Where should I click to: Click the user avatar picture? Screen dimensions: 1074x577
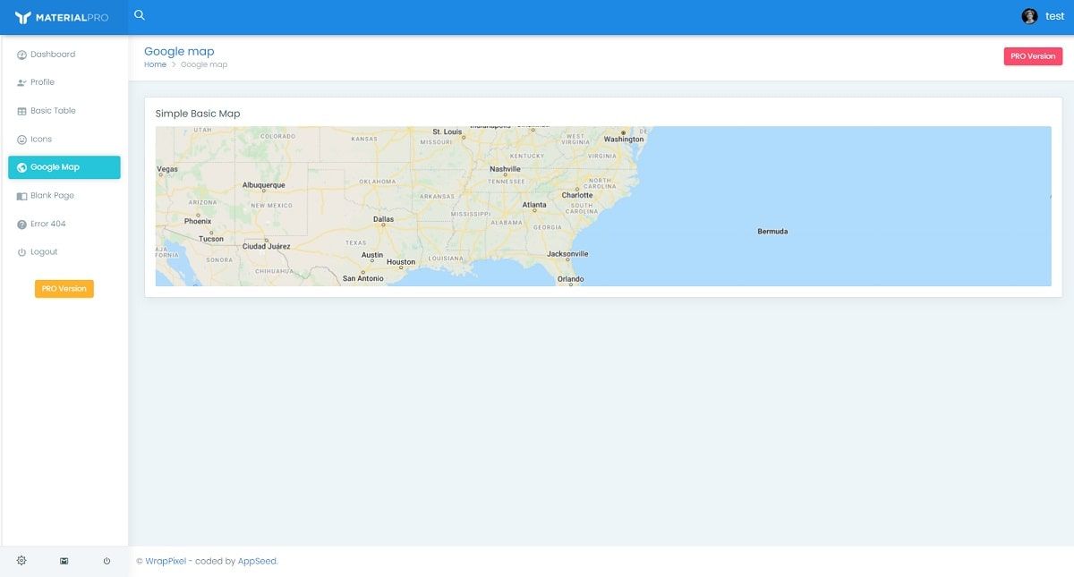coord(1029,16)
